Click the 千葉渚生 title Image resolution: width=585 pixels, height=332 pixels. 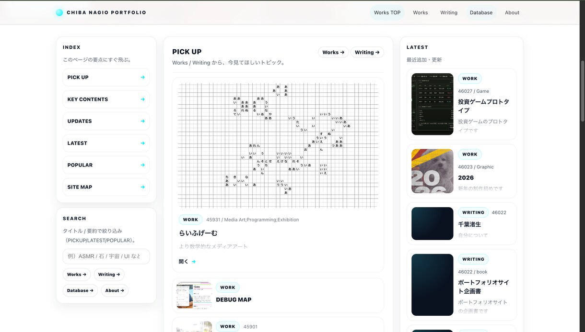(x=469, y=224)
